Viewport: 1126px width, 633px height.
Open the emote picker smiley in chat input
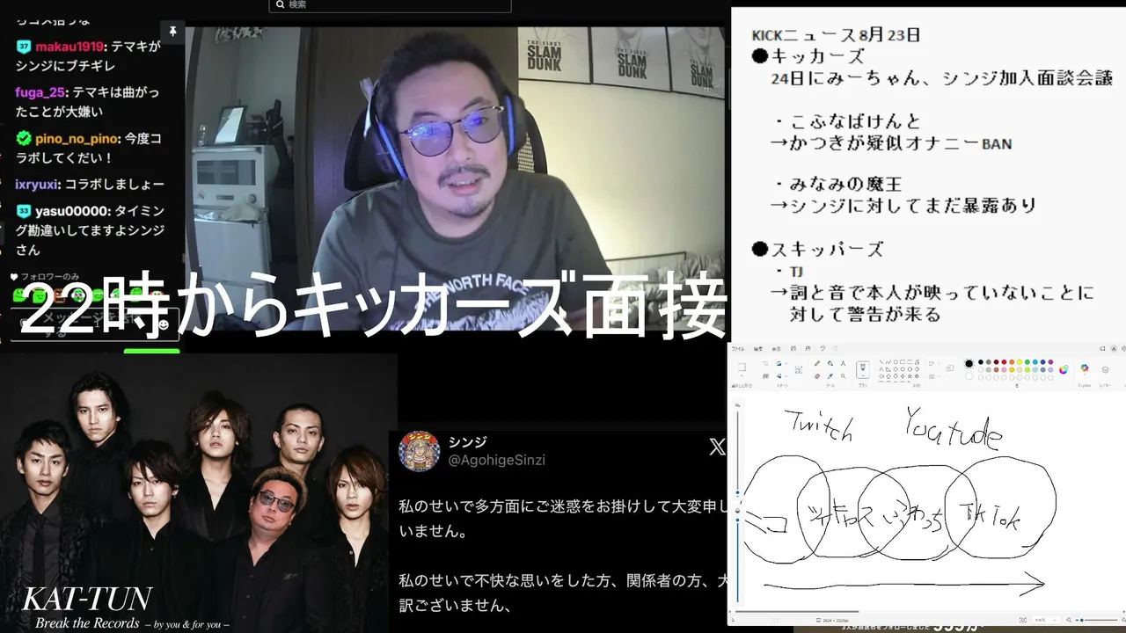(163, 325)
